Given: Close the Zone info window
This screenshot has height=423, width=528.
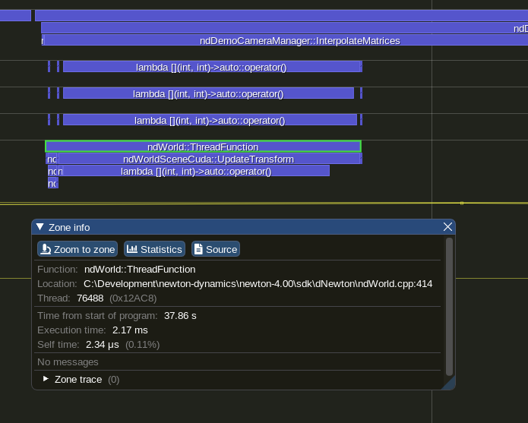Looking at the screenshot, I should point(447,227).
